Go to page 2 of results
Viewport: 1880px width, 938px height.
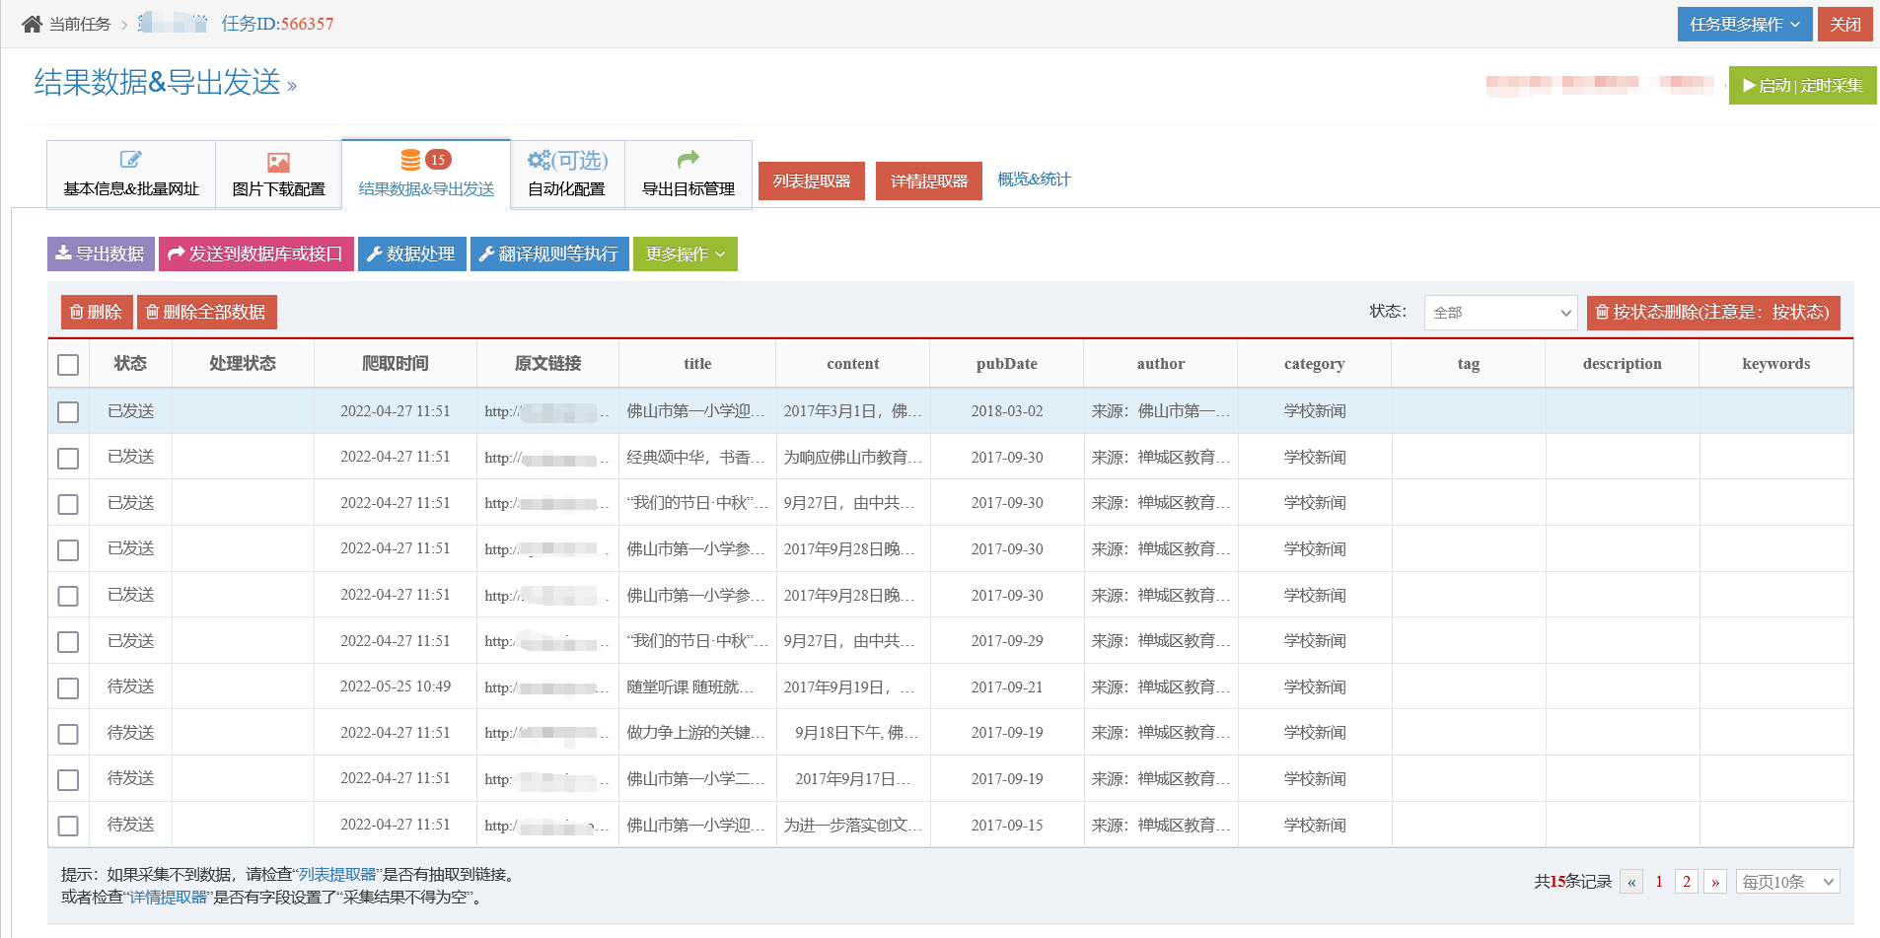click(1687, 882)
